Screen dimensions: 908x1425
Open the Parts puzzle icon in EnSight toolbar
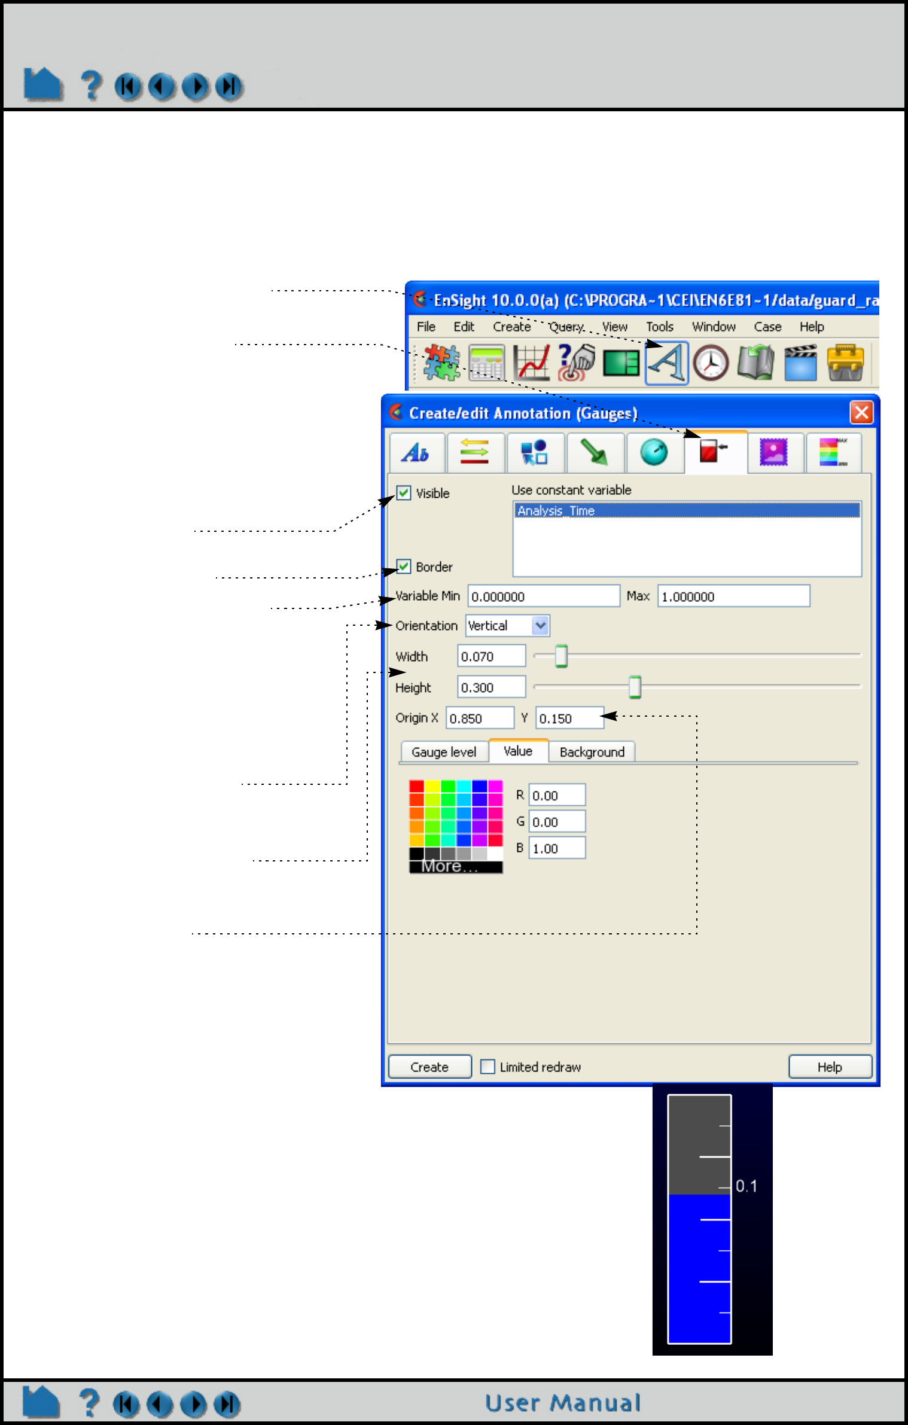click(x=441, y=363)
